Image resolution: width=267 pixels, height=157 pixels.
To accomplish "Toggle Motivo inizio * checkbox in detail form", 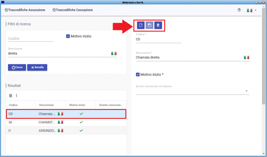I will (138, 75).
